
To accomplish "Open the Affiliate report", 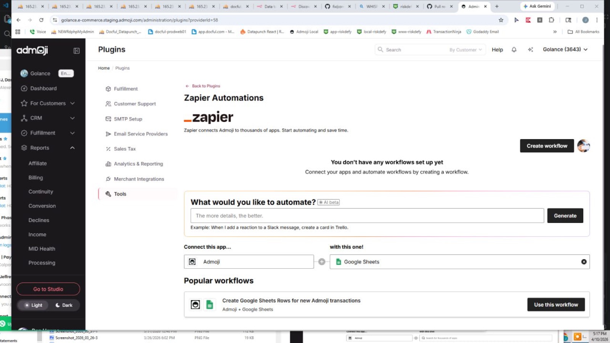I will coord(38,163).
